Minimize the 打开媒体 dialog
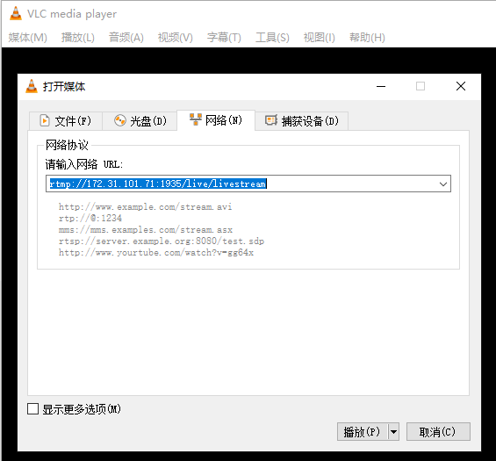The width and height of the screenshot is (496, 461). click(381, 86)
